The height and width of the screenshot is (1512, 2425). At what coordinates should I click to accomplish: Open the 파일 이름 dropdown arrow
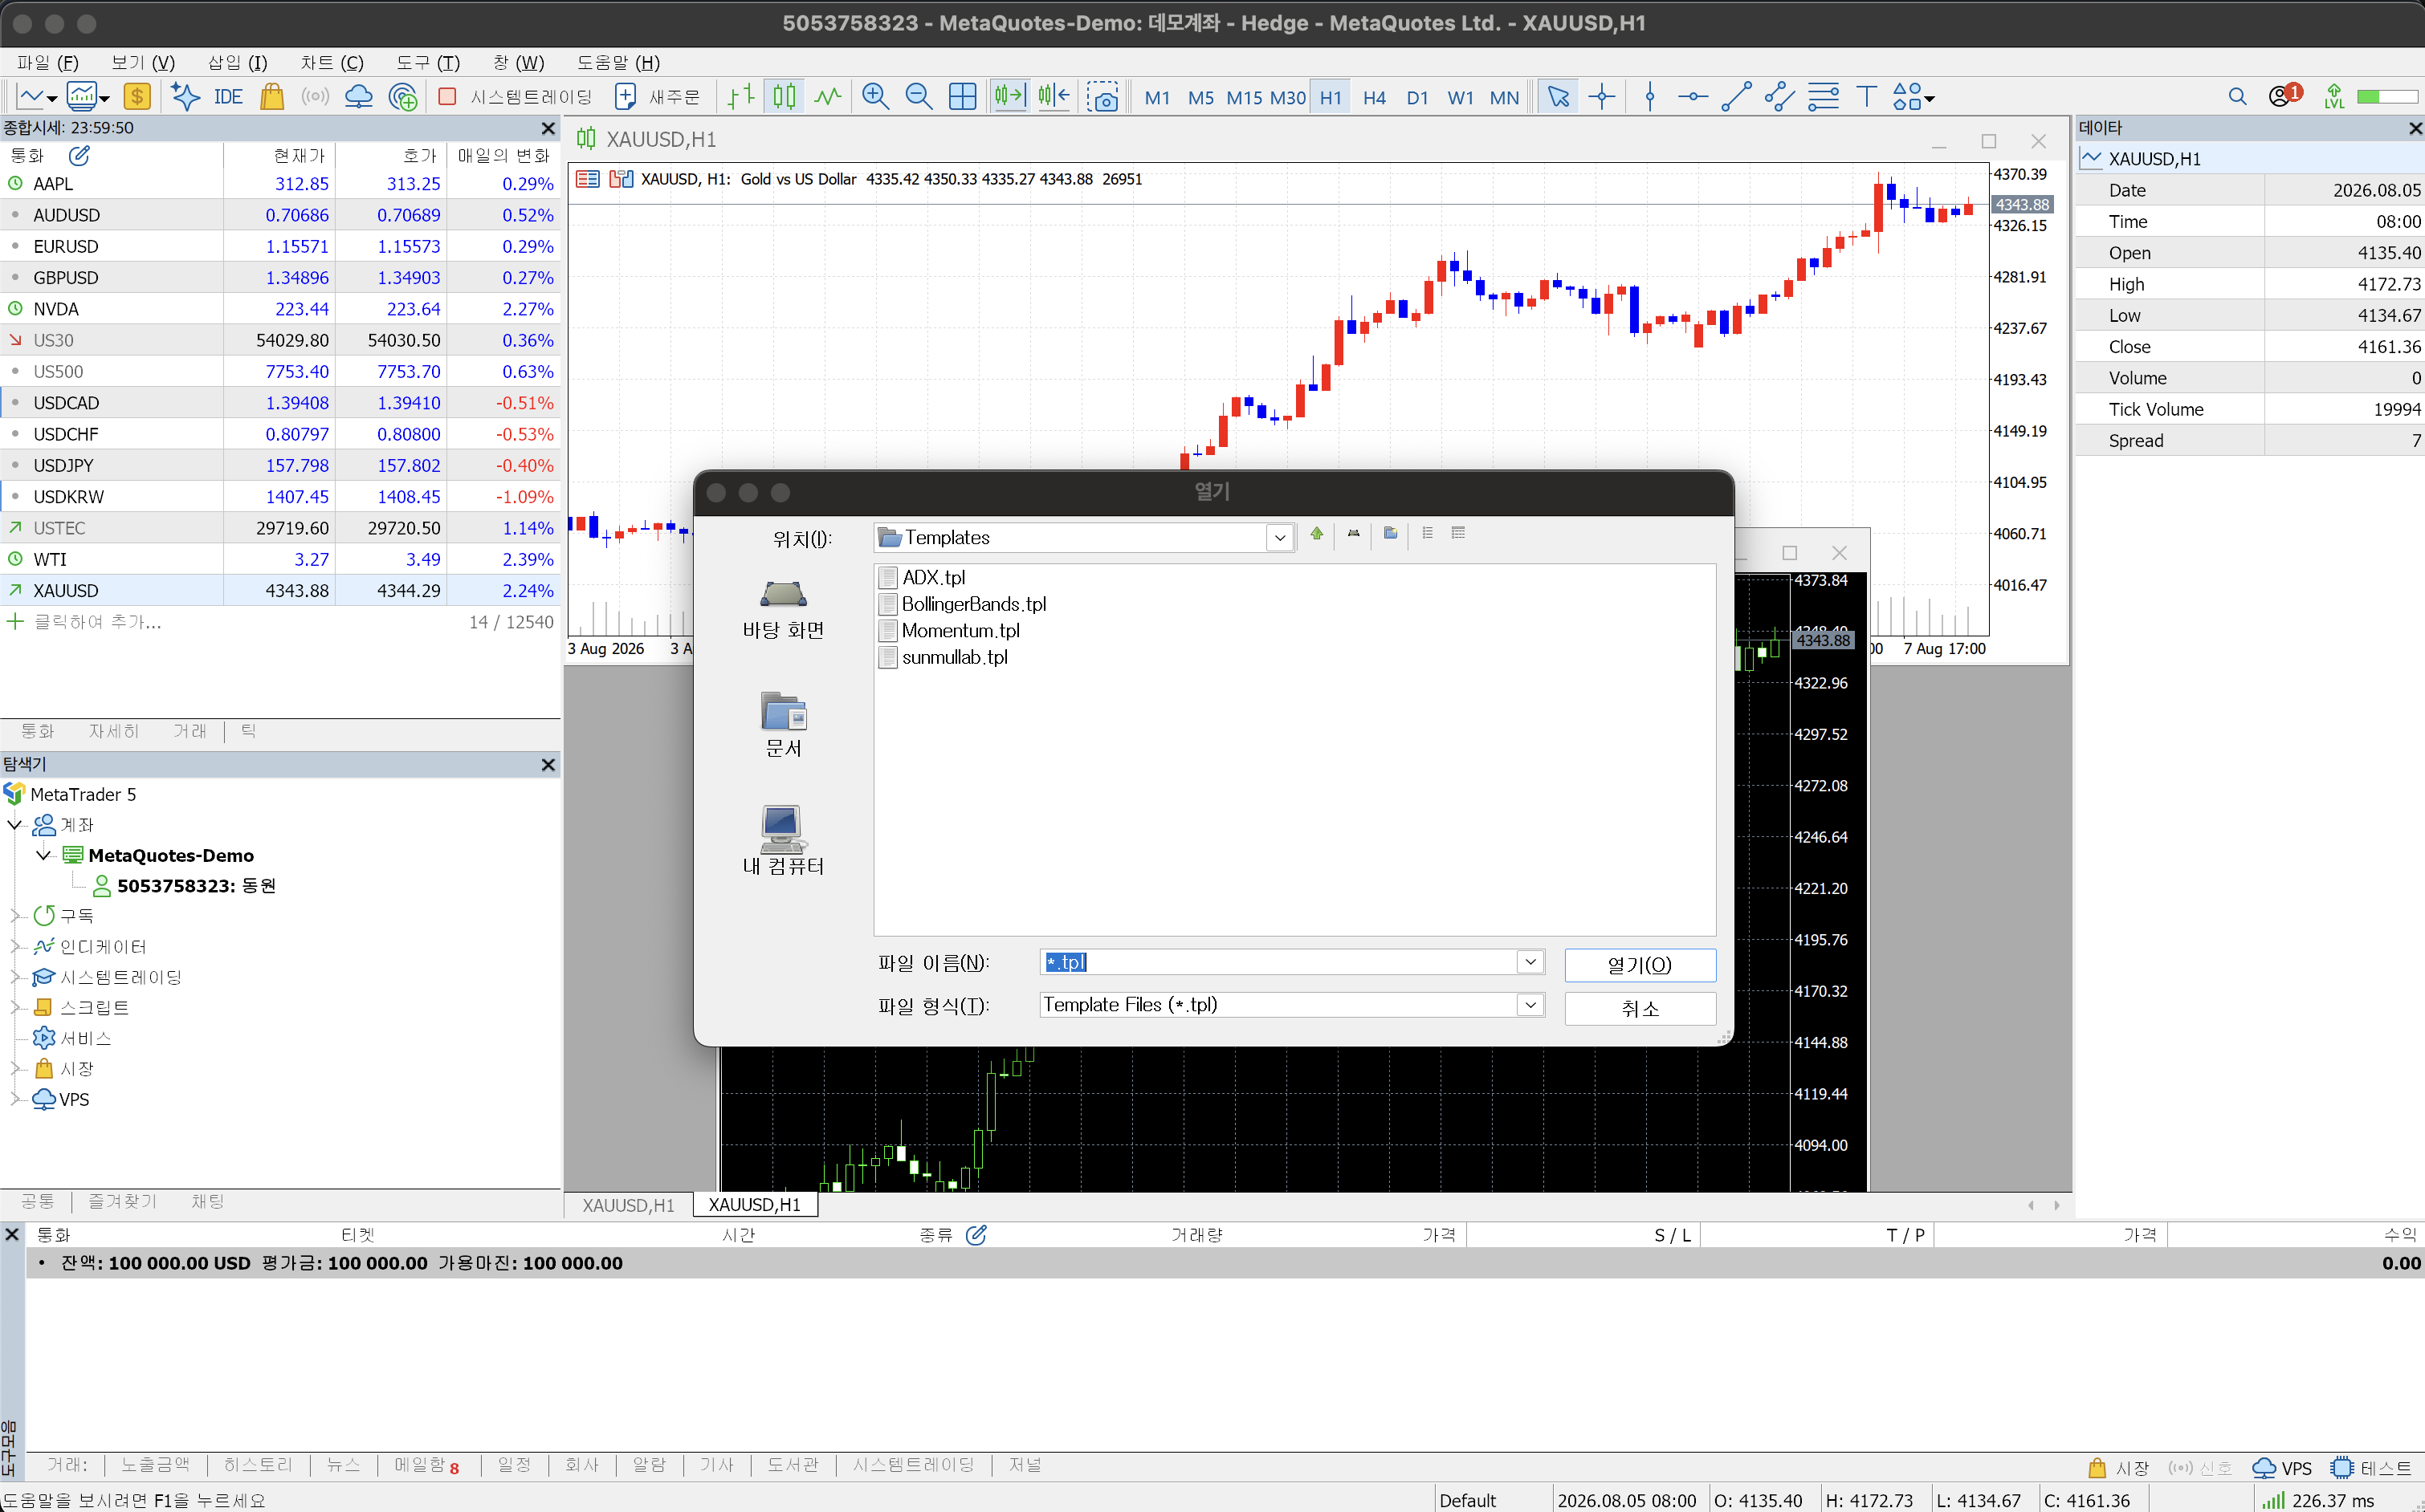click(1530, 962)
